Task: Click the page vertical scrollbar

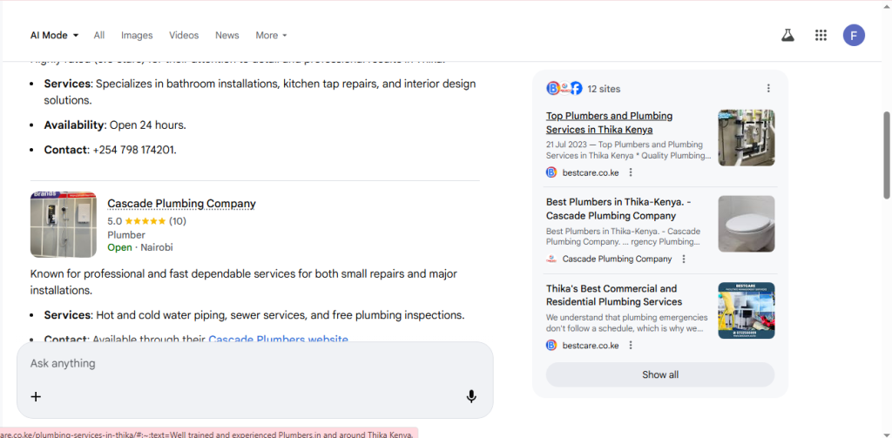Action: point(886,155)
